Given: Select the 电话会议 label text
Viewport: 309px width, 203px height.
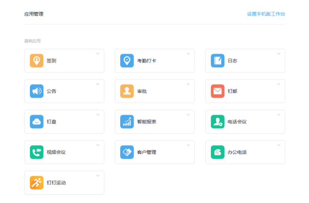Looking at the screenshot, I should click(x=237, y=122).
